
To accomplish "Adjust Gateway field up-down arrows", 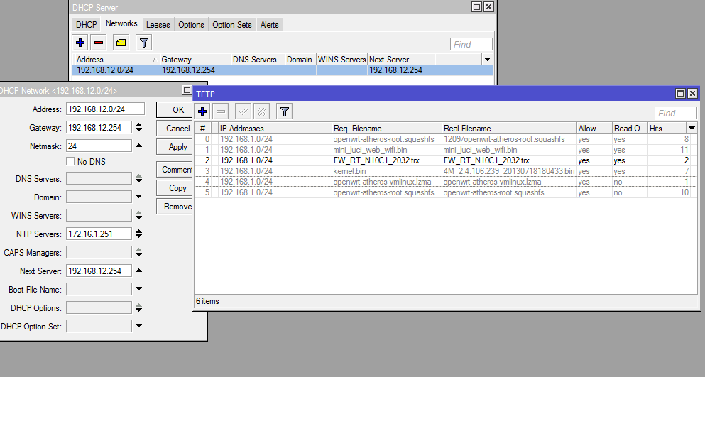I will pyautogui.click(x=139, y=128).
